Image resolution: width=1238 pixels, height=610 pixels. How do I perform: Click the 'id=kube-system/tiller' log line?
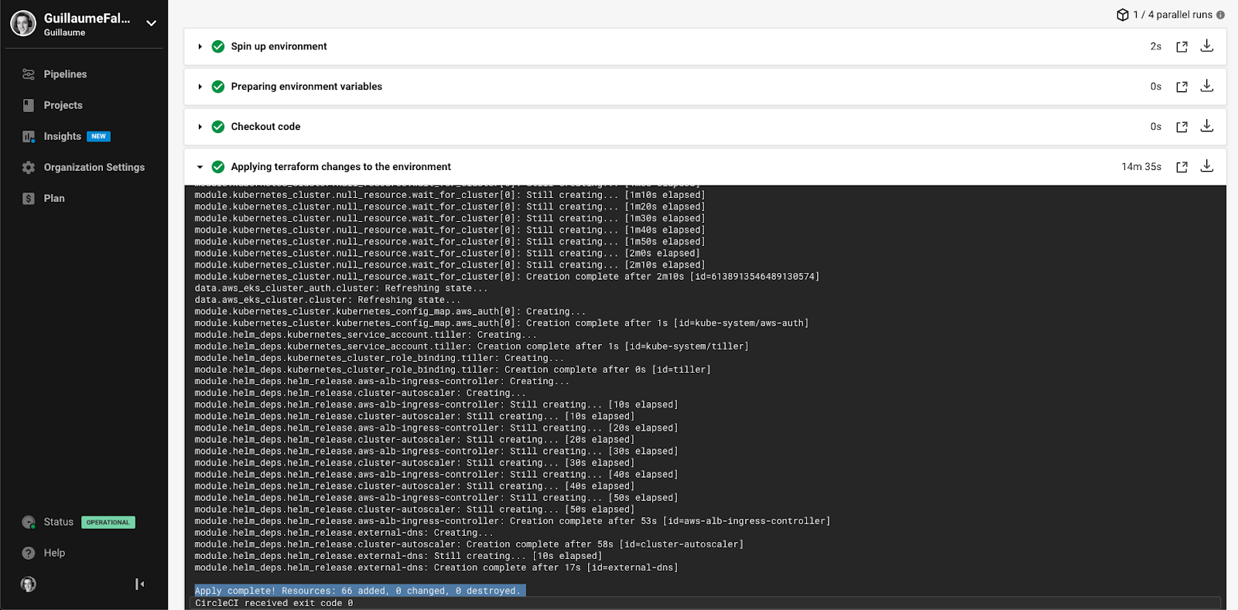[x=471, y=346]
